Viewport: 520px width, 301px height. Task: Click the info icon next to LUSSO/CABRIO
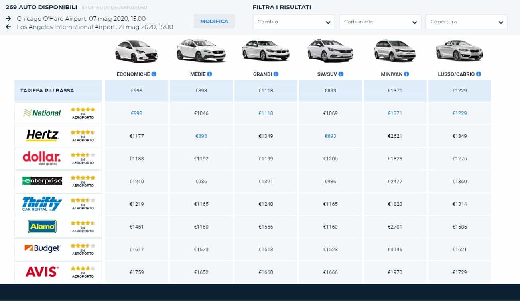coord(479,74)
